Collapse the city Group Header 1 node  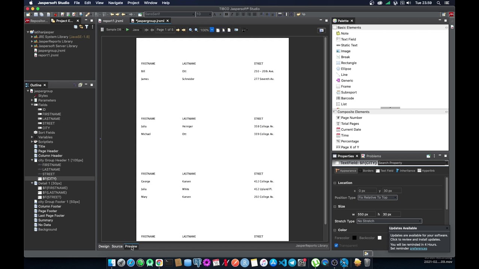click(32, 160)
